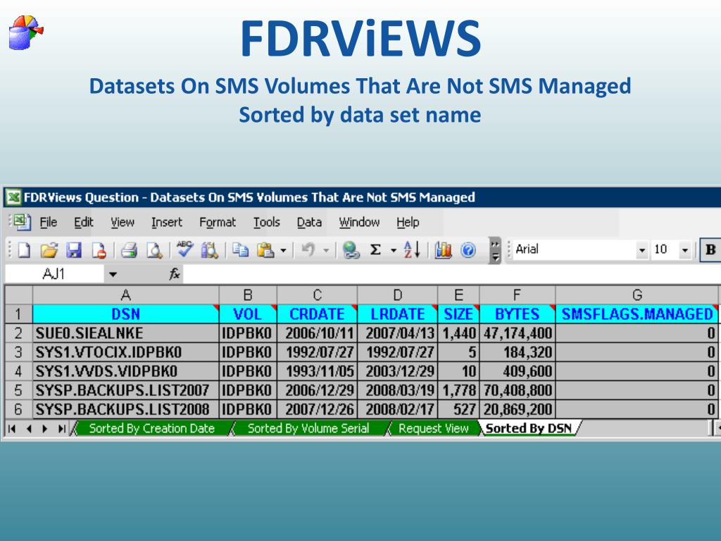Open the Tools menu
Screen dimensions: 721x541
tap(267, 223)
